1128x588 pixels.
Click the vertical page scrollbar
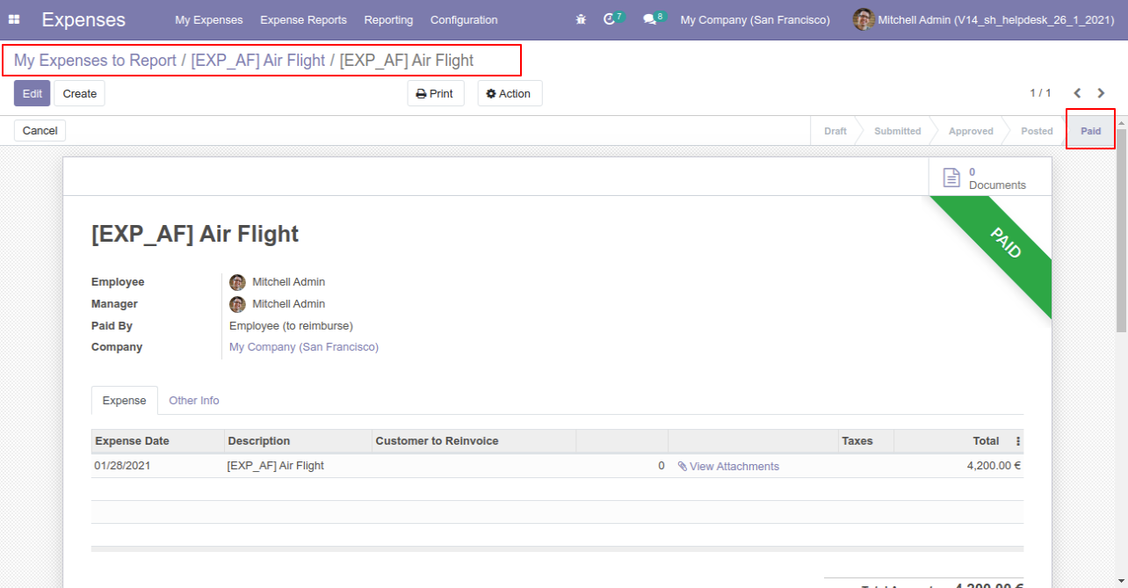click(1121, 229)
